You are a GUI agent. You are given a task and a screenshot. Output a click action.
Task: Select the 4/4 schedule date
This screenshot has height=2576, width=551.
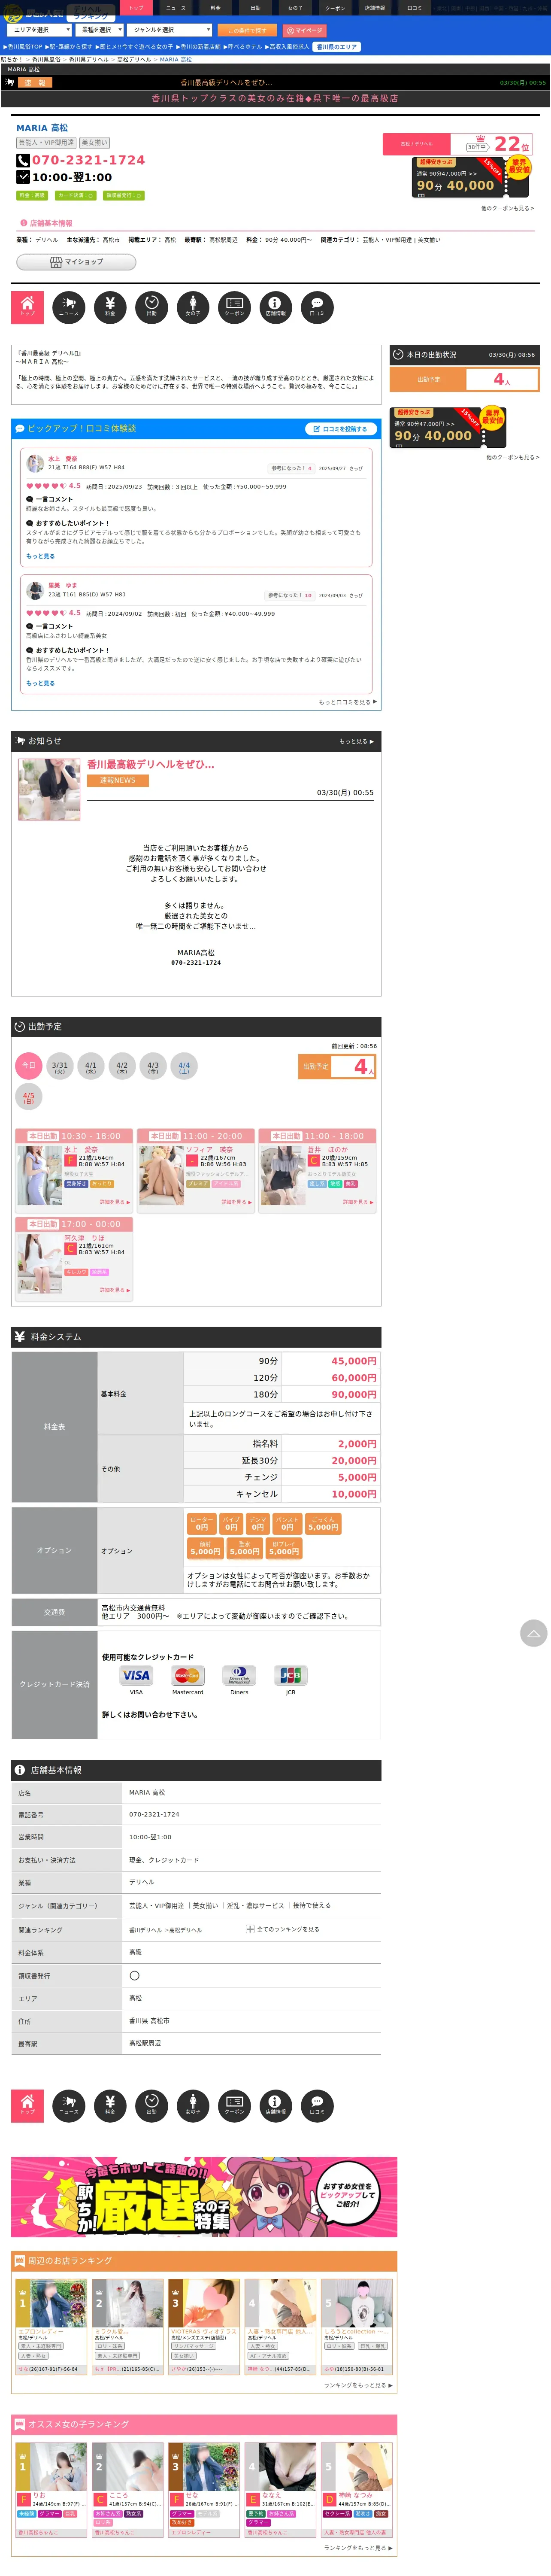[184, 1066]
